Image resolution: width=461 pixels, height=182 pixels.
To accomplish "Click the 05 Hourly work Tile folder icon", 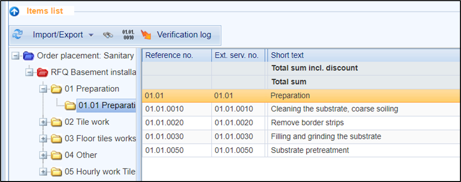I will tap(56, 172).
